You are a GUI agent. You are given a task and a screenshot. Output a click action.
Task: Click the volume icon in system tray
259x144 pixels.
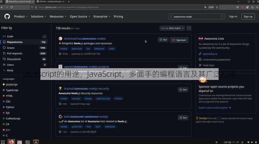pos(252,142)
